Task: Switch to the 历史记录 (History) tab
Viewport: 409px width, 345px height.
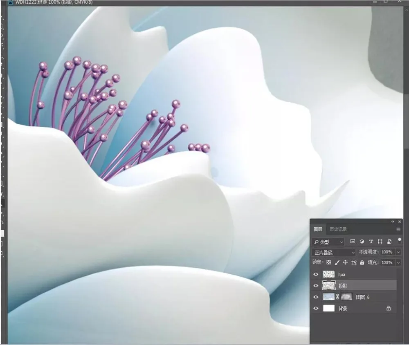Action: coord(338,229)
